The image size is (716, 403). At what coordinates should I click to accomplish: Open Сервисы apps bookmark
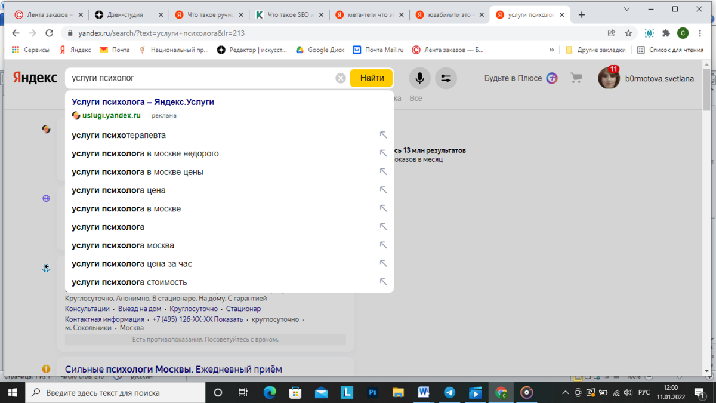pyautogui.click(x=30, y=50)
